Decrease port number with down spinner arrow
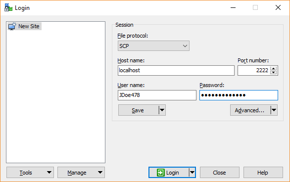Screen dimensions: 290x182 click(x=273, y=72)
